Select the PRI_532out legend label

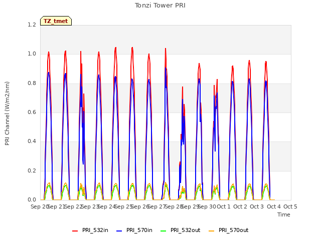point(186,230)
